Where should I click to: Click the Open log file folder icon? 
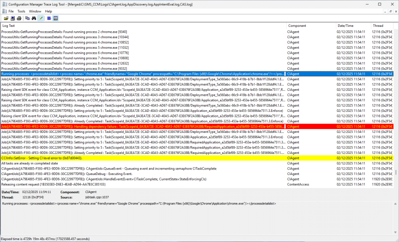6,18
